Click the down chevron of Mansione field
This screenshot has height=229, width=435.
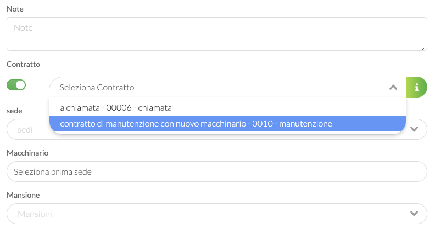(x=414, y=214)
